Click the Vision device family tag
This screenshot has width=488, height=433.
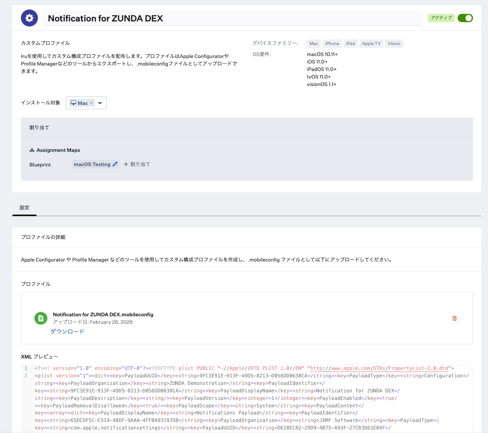pyautogui.click(x=394, y=44)
